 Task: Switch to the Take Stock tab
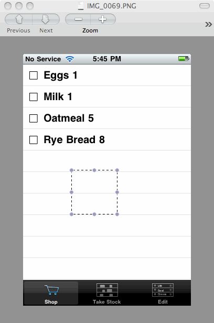tap(106, 293)
